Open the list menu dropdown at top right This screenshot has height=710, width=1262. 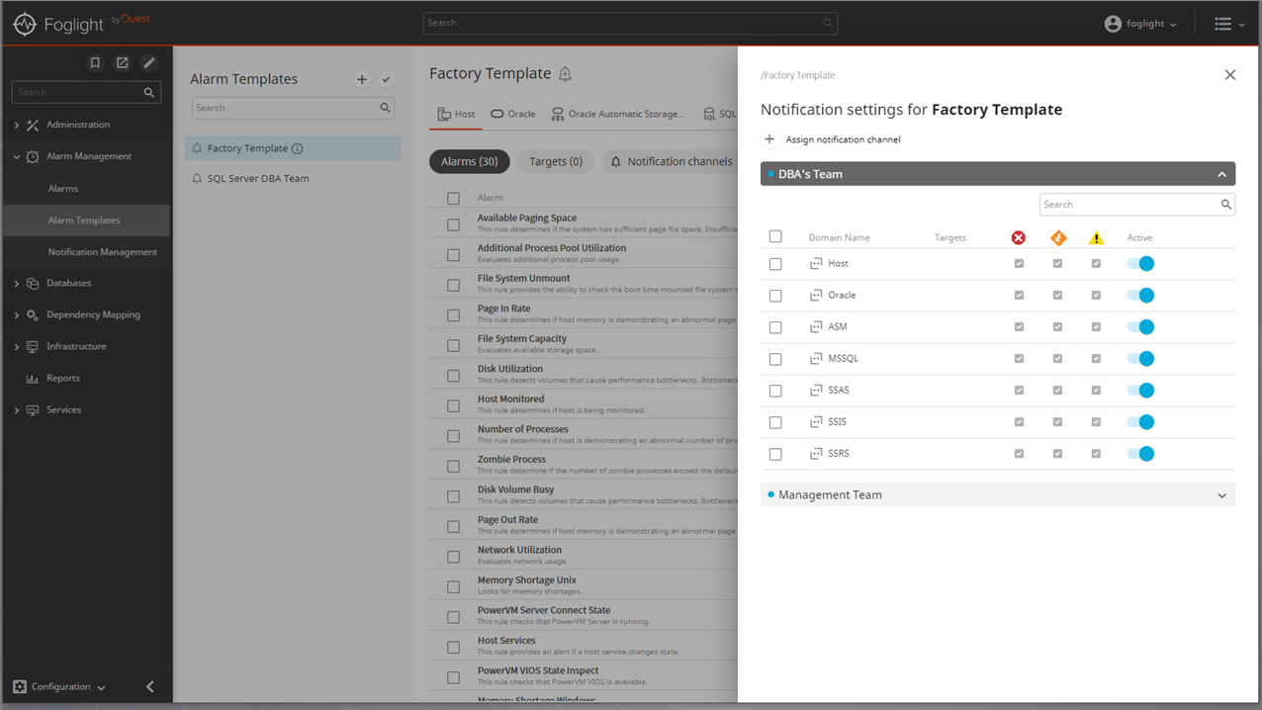click(1229, 24)
